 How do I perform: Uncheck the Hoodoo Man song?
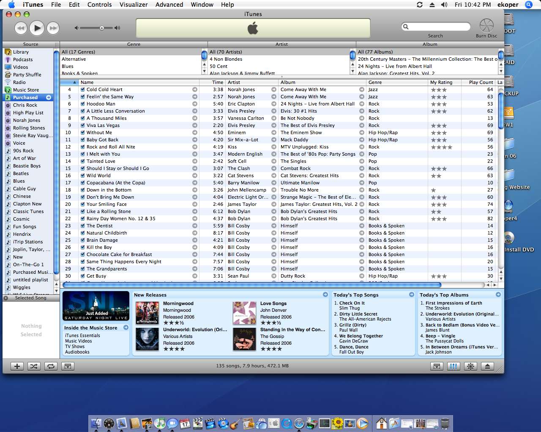pos(83,104)
